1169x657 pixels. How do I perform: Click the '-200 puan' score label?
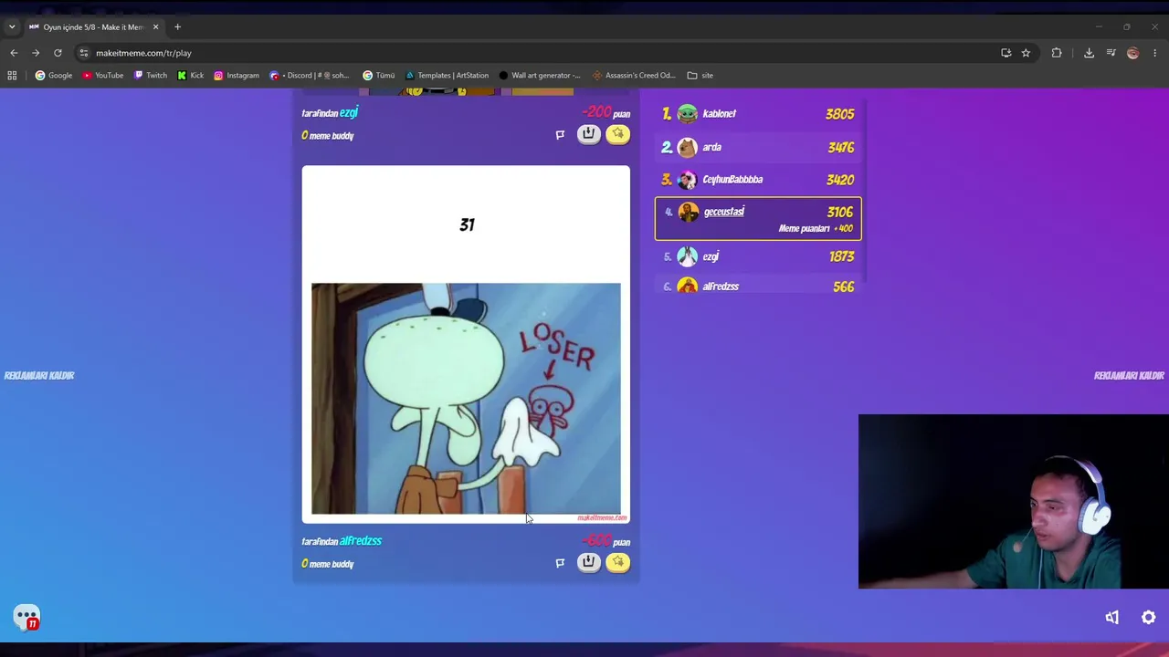click(606, 113)
